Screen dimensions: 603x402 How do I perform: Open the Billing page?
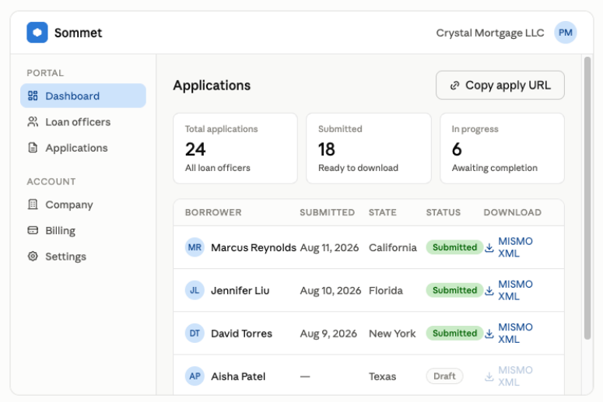83,230
